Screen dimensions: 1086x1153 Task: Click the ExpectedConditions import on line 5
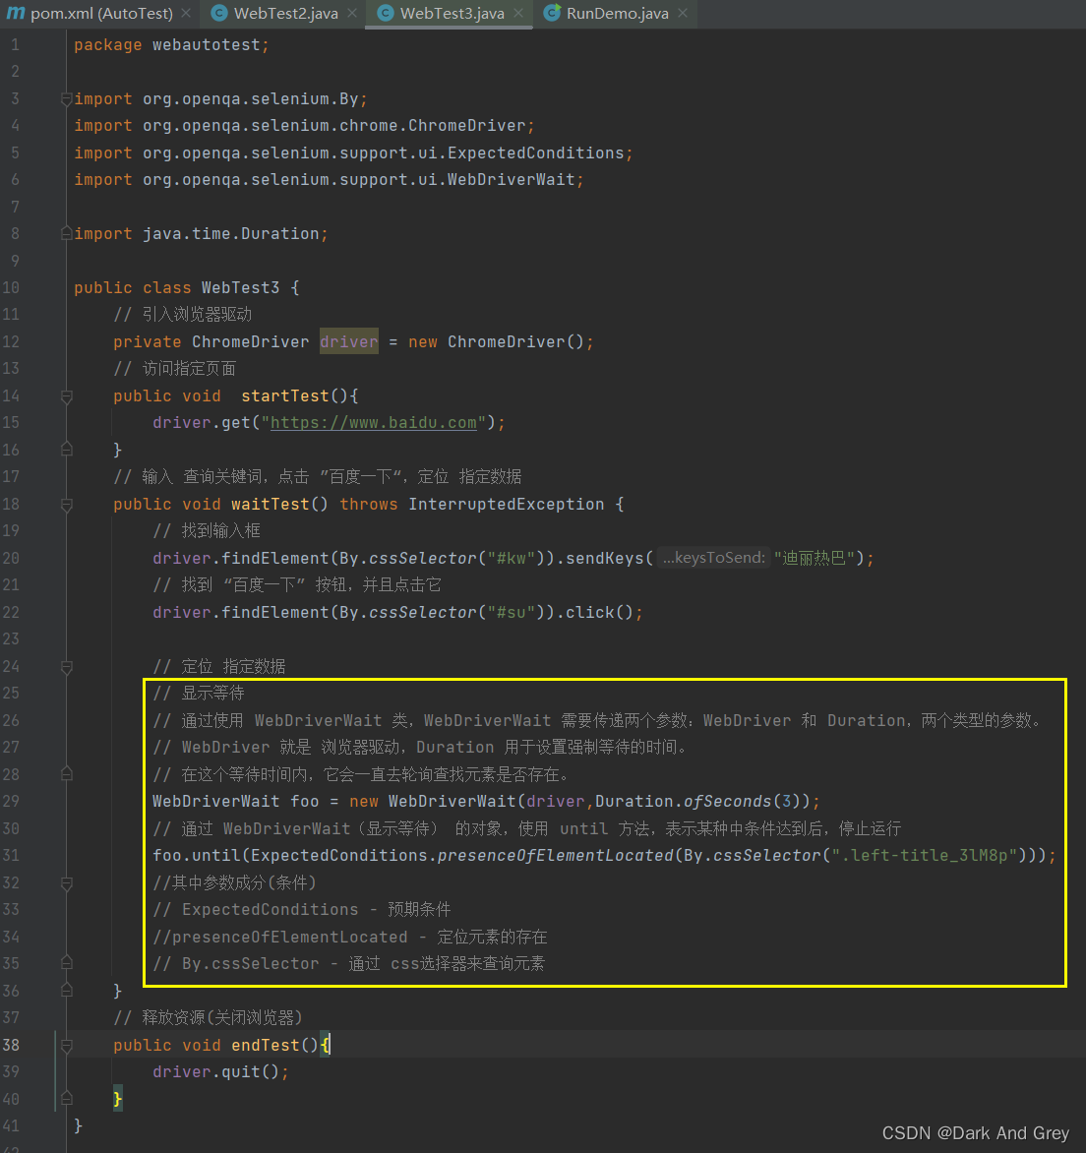pyautogui.click(x=353, y=152)
